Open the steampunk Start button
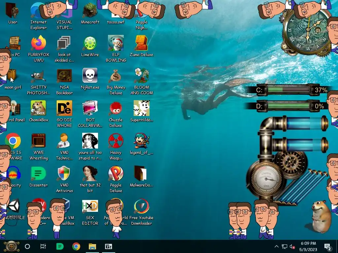Screen dimensions: 338x253 point(11,246)
